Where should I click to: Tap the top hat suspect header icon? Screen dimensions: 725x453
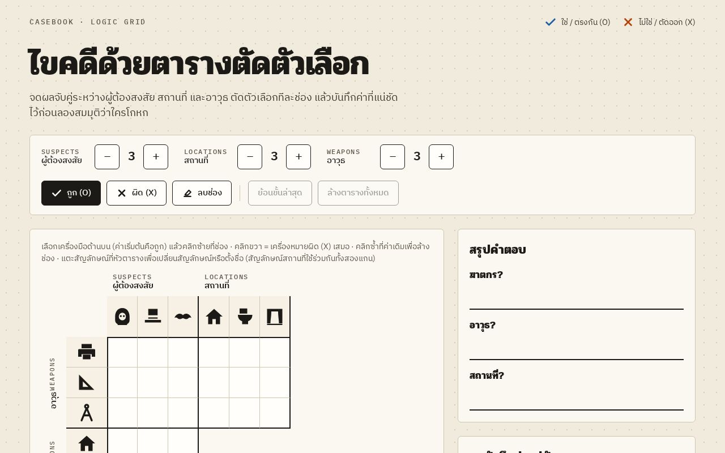click(x=153, y=317)
